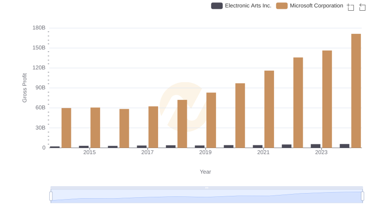The width and height of the screenshot is (371, 214).
Task: Click Microsoft's 2016 gross profit bar
Action: click(x=124, y=129)
